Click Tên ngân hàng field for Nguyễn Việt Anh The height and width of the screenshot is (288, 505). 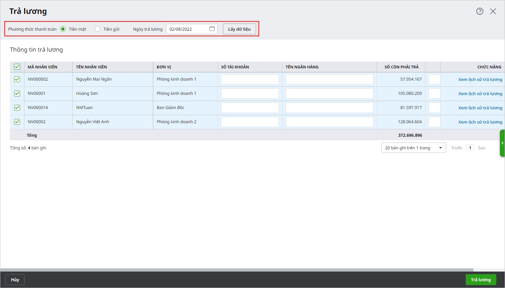click(x=330, y=122)
